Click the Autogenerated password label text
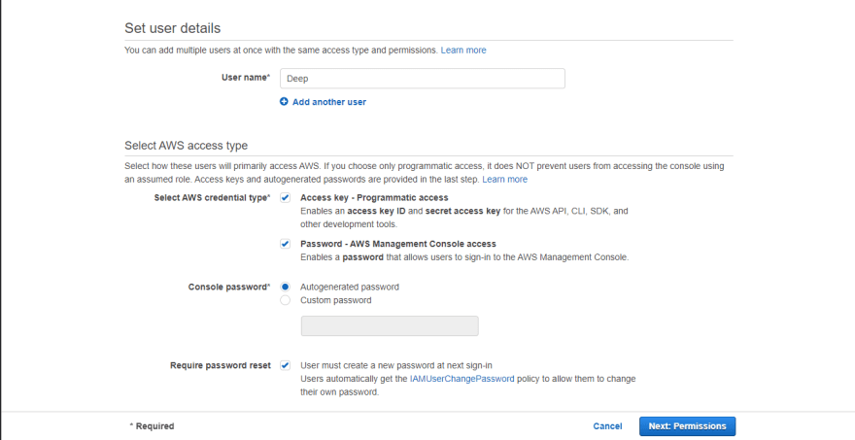 pos(350,287)
